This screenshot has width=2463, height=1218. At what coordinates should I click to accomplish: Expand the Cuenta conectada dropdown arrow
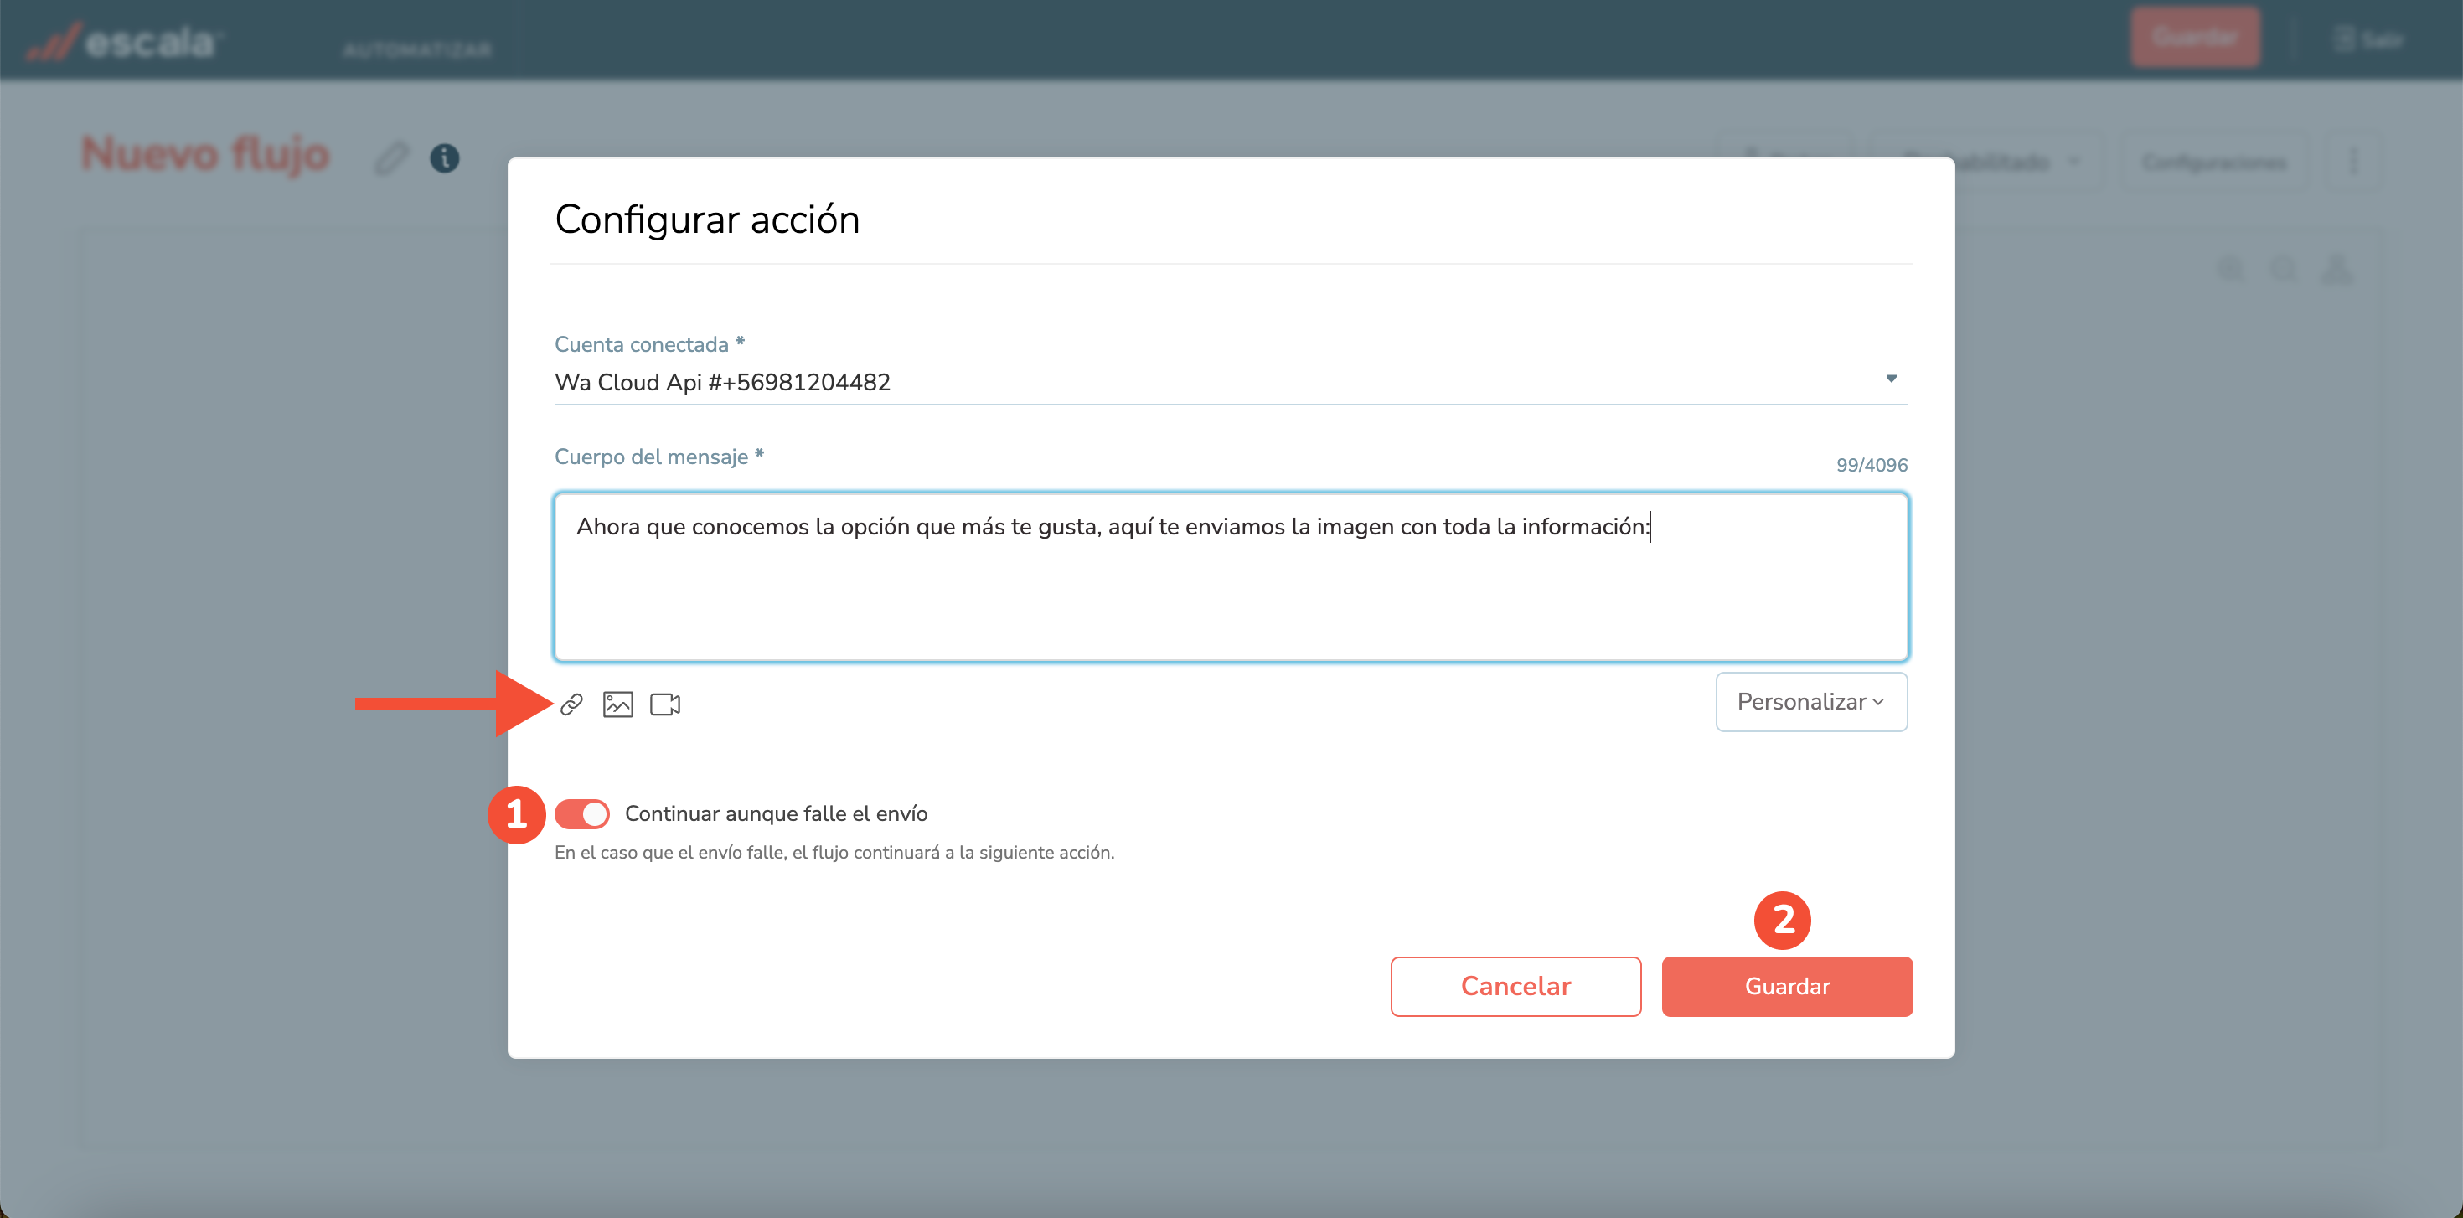point(1890,379)
